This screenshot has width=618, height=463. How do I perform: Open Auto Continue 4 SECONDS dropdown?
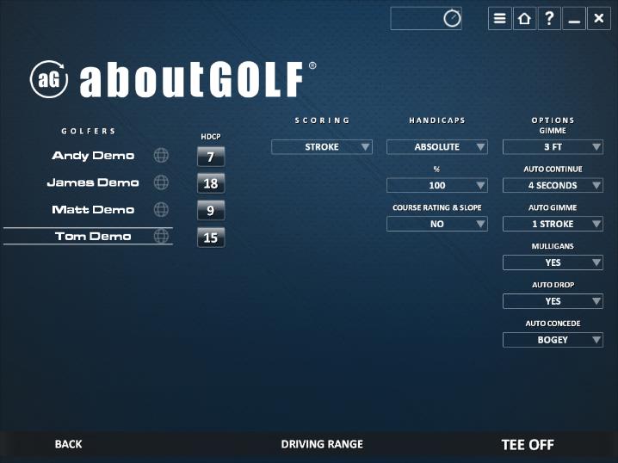coord(553,186)
